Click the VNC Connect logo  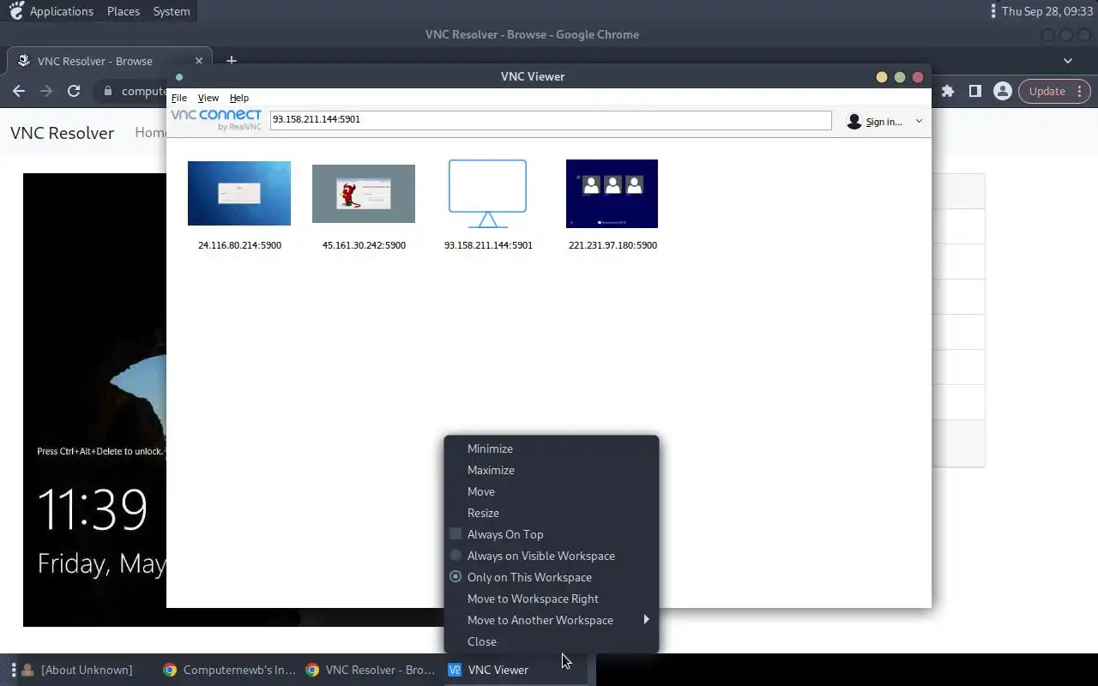[216, 119]
